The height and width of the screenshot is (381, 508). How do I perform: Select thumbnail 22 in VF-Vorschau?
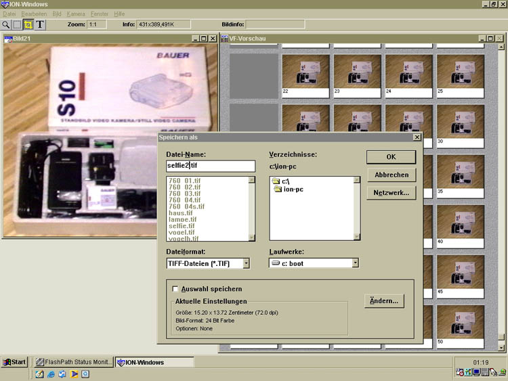coord(305,76)
